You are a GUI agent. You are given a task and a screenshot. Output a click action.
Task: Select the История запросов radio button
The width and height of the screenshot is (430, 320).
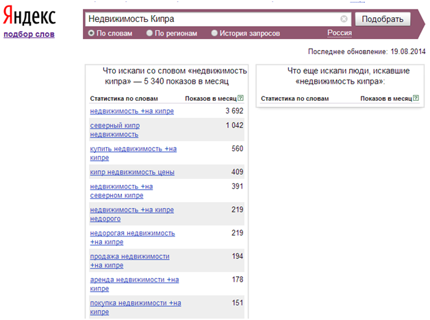click(214, 33)
